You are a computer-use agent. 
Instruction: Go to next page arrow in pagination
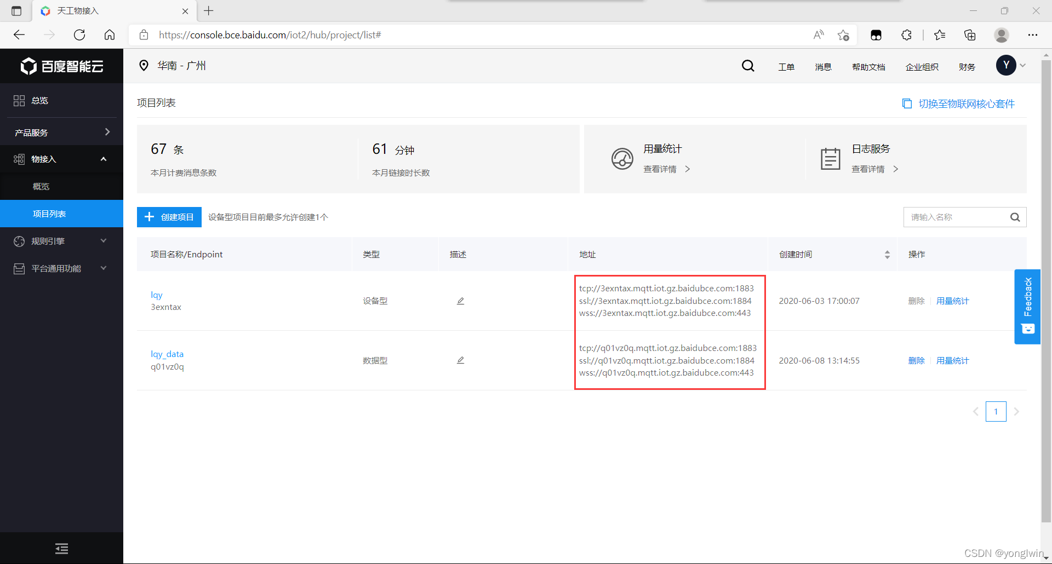[x=1016, y=412]
